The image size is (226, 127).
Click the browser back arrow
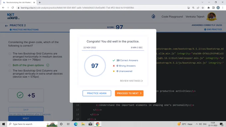(x=3, y=8)
